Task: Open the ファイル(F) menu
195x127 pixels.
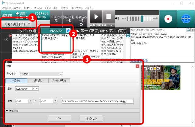Action: pos(6,8)
